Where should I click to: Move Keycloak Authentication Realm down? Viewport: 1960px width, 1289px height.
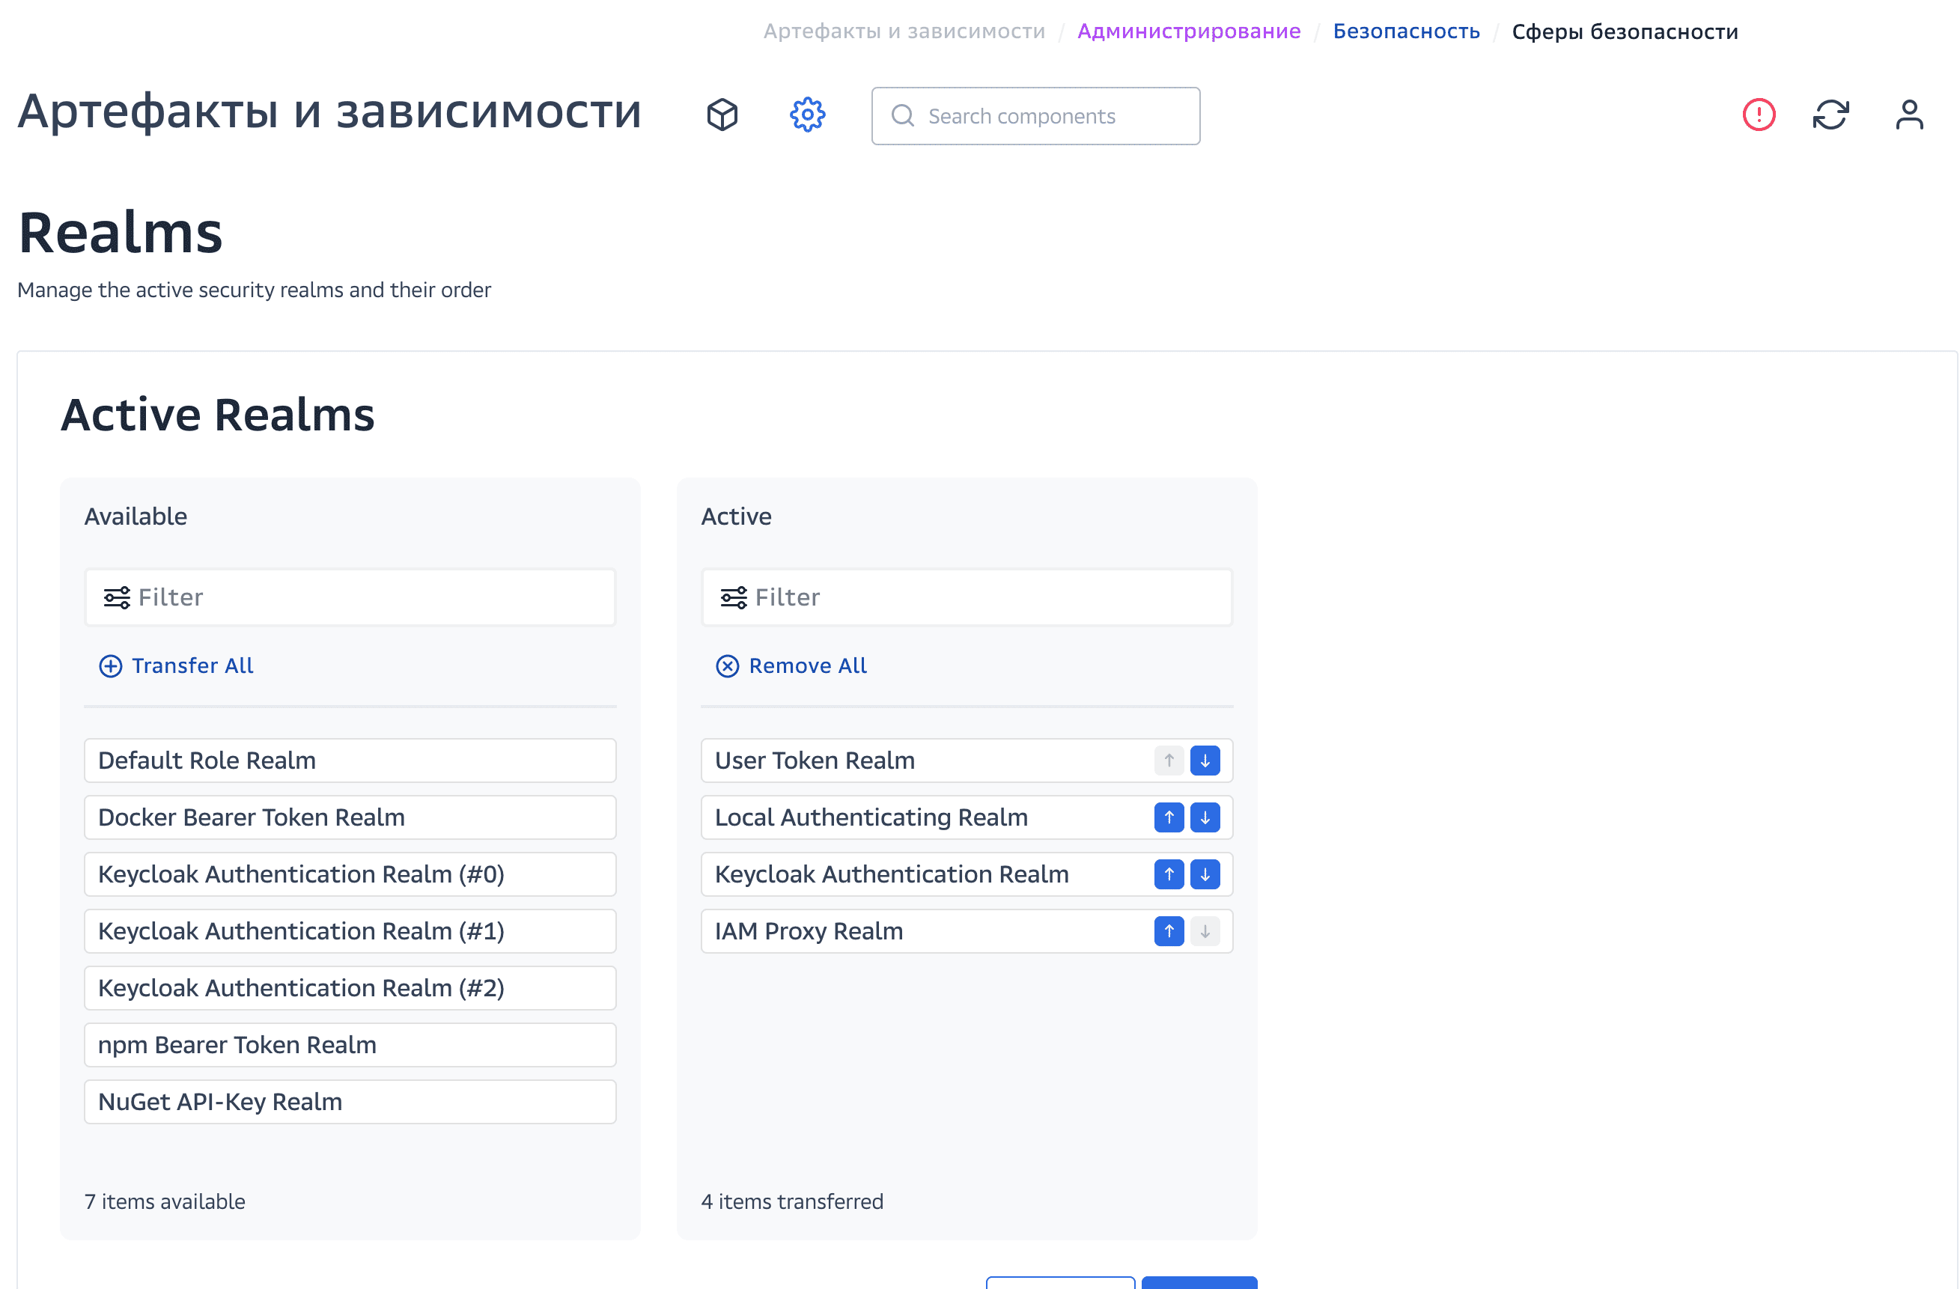[x=1204, y=874]
